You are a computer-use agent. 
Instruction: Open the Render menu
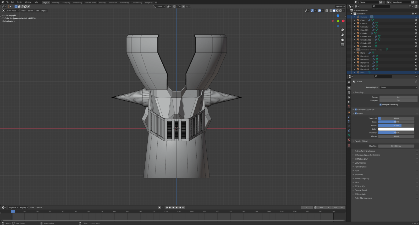[20, 2]
